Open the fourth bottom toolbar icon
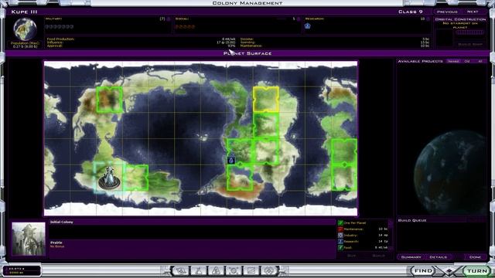495x278 pixels. tap(234, 271)
